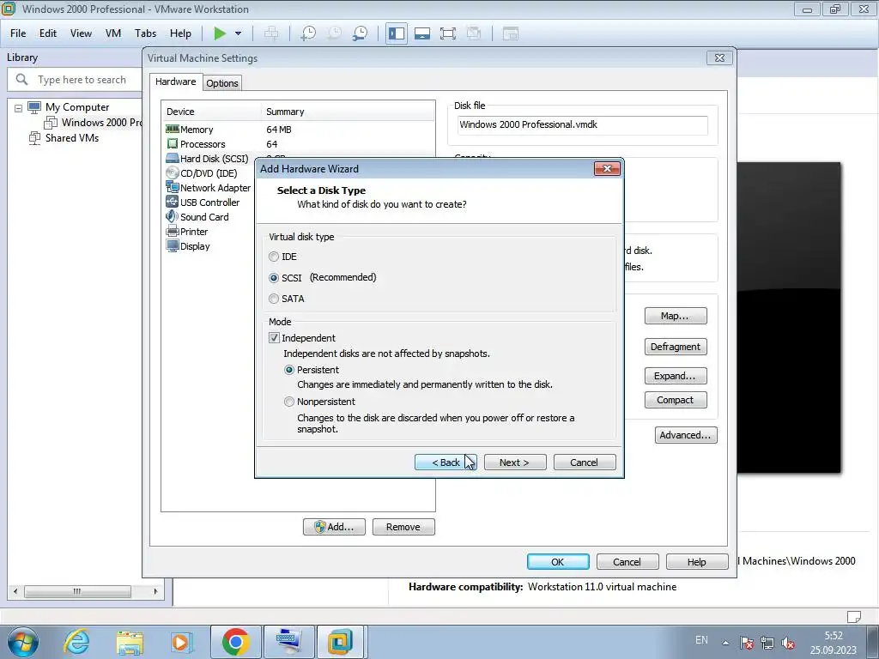Image resolution: width=879 pixels, height=659 pixels.
Task: Click the Disk file path field
Action: pos(582,125)
